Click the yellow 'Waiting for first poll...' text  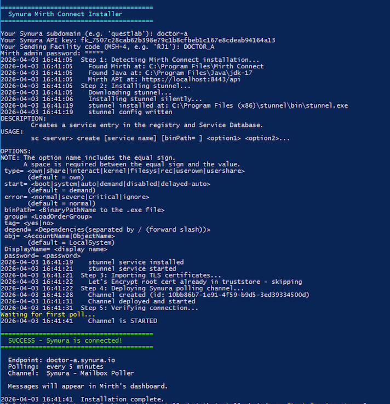tap(48, 314)
